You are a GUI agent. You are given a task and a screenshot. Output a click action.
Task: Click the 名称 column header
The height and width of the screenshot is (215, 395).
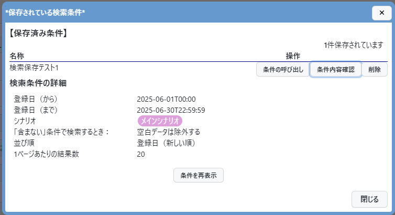click(17, 56)
